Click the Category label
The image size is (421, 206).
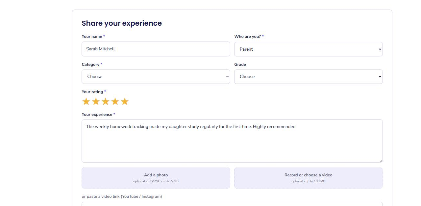pyautogui.click(x=92, y=64)
